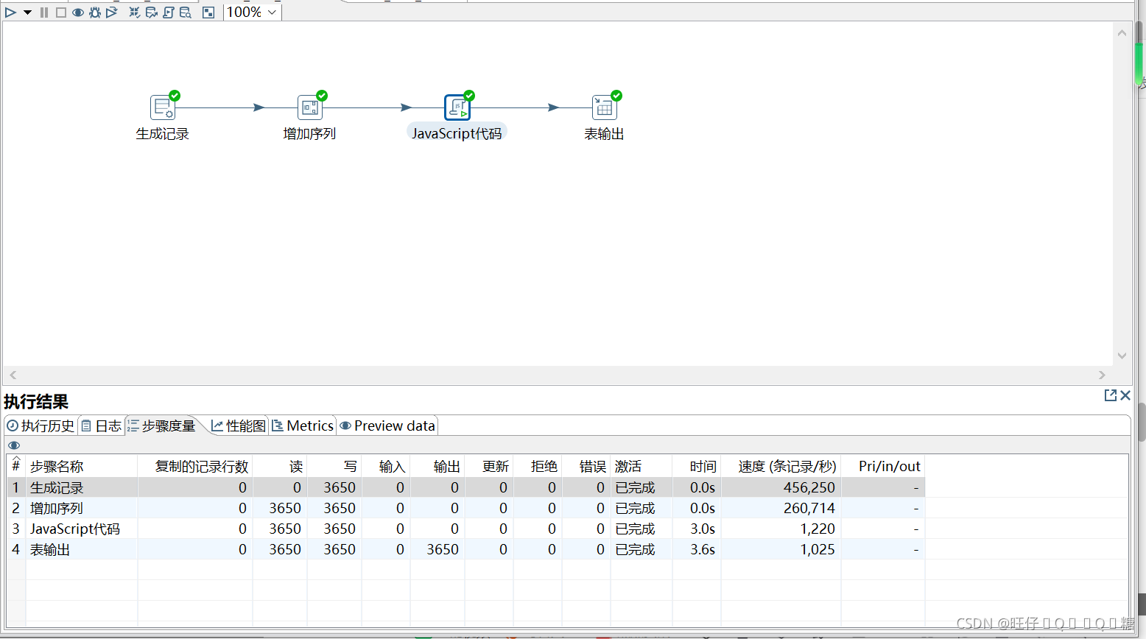
Task: Run impact analysis on the database
Action: coord(152,13)
